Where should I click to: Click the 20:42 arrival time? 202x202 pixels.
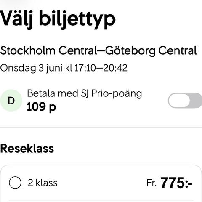point(115,68)
